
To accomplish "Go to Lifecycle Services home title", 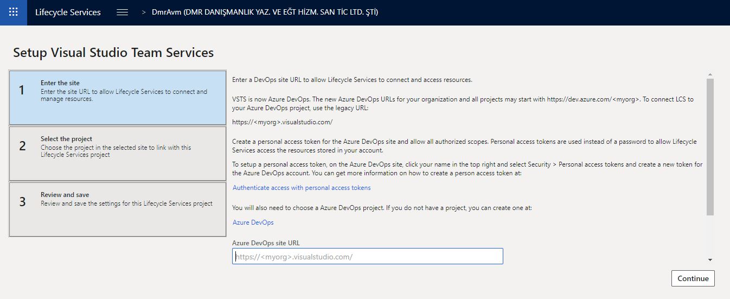I will tap(68, 12).
